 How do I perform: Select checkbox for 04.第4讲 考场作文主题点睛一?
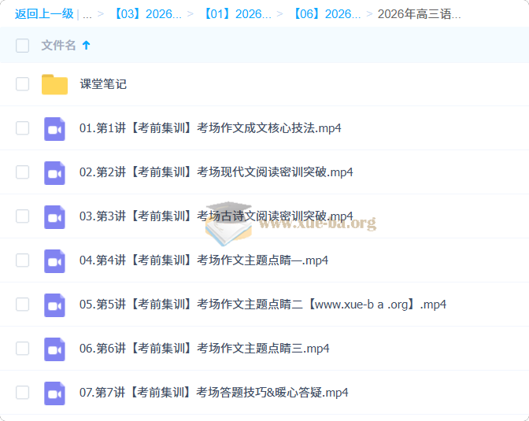point(22,260)
